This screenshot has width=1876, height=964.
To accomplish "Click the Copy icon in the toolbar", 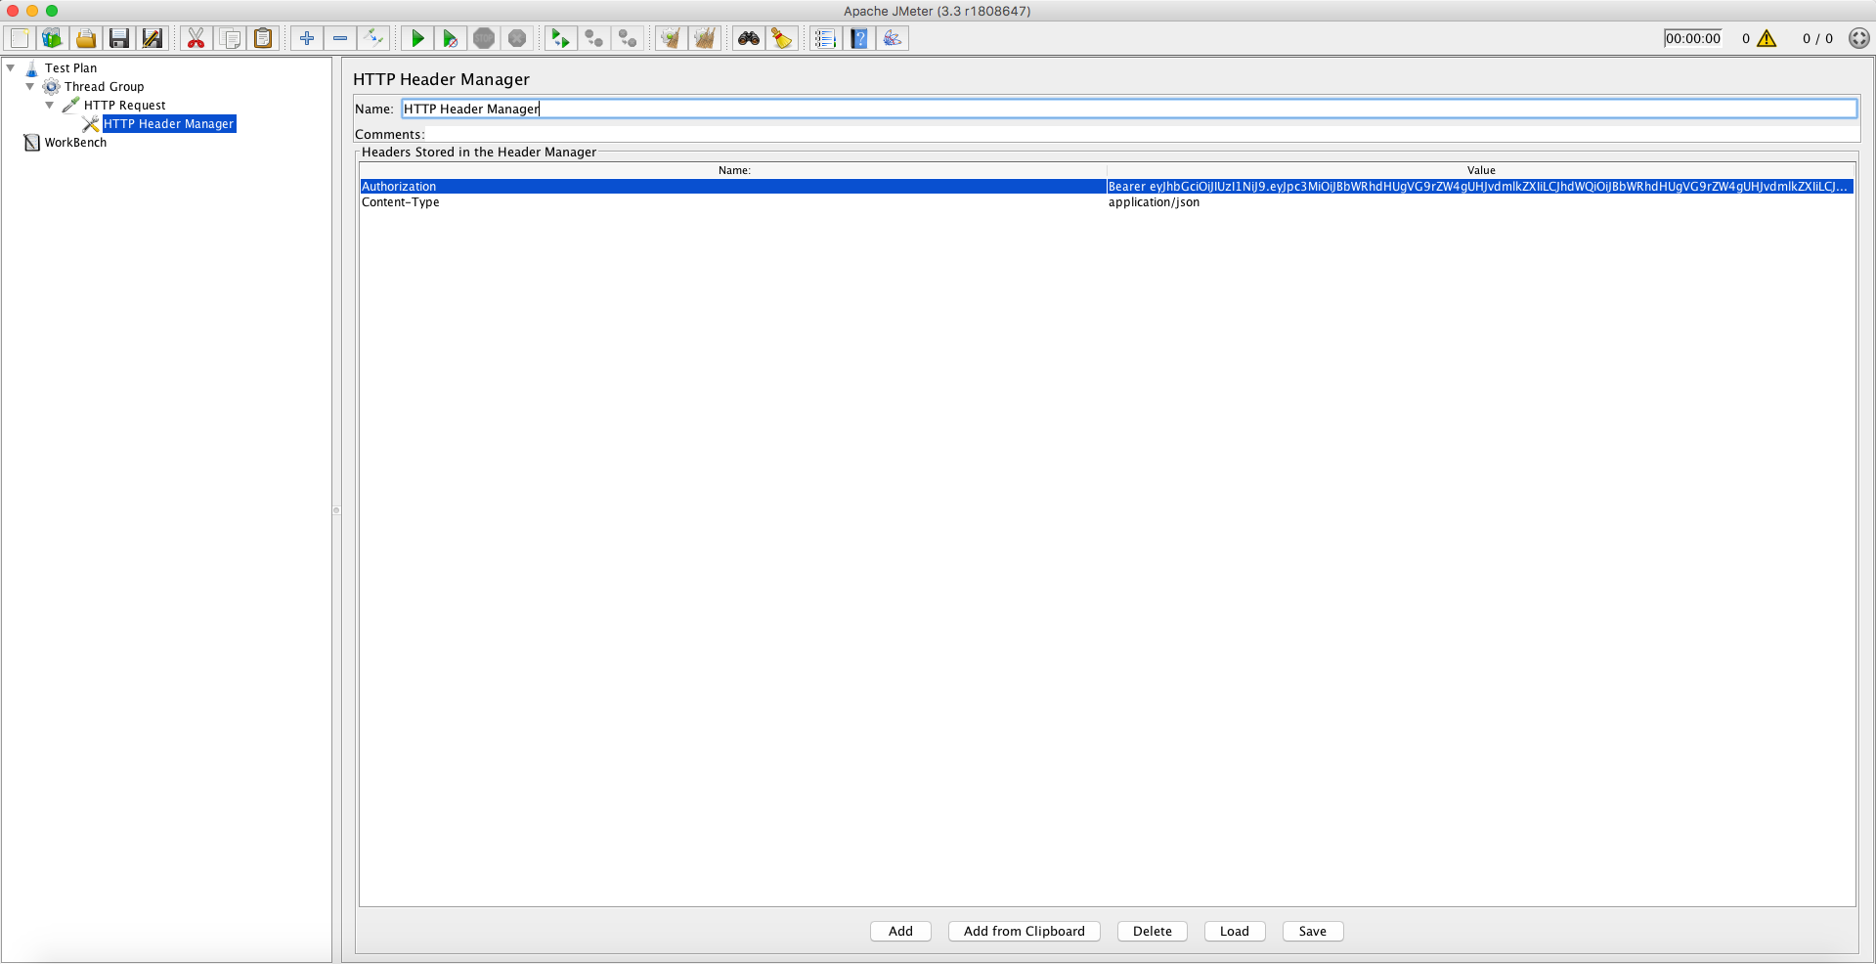I will 230,38.
